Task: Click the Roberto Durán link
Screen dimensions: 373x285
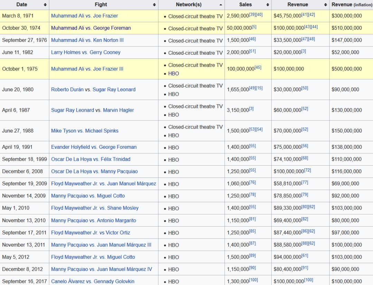Action: 67,90
